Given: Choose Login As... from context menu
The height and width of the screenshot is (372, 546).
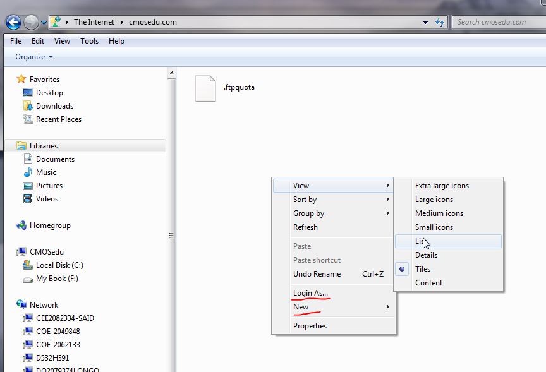Looking at the screenshot, I should click(x=310, y=293).
